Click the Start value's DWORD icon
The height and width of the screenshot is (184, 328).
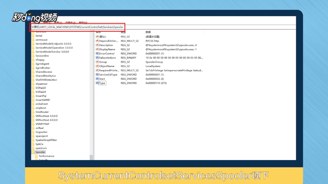point(97,79)
